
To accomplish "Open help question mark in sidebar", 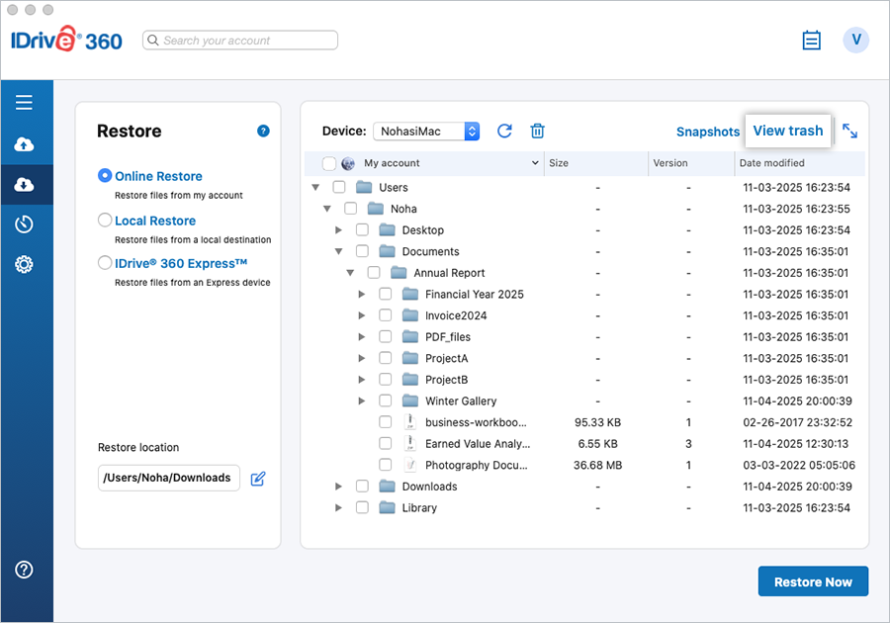I will (25, 570).
